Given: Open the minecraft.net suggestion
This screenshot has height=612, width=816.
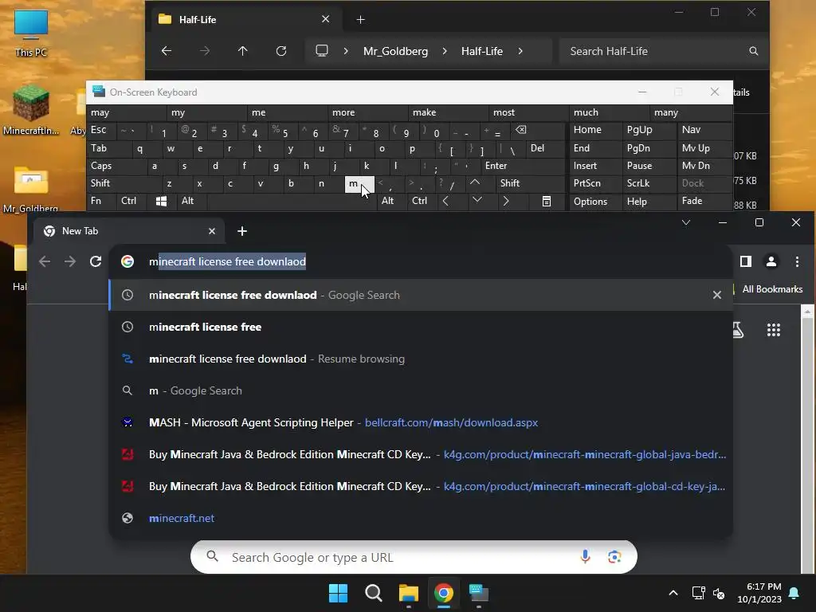Looking at the screenshot, I should point(421,518).
